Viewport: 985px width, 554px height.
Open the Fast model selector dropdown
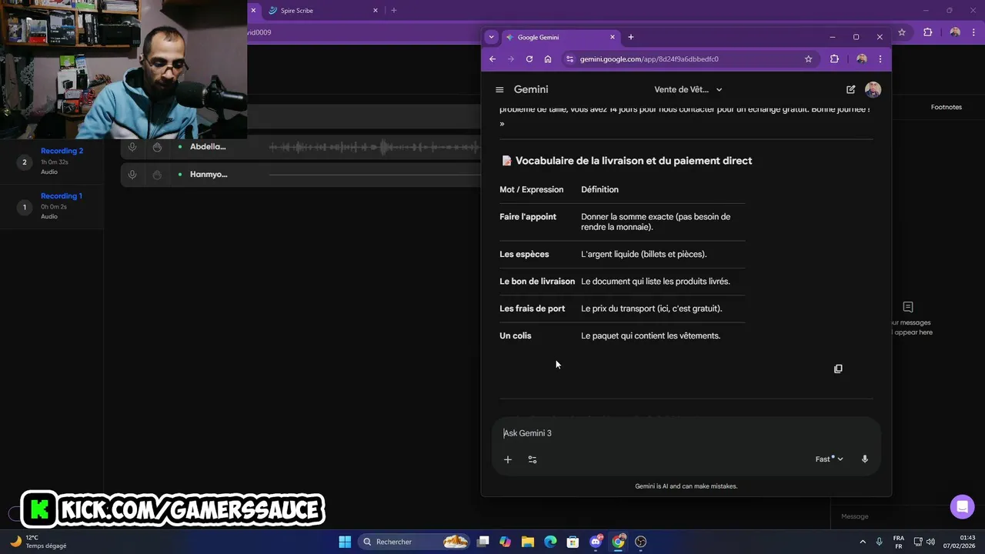tap(829, 459)
